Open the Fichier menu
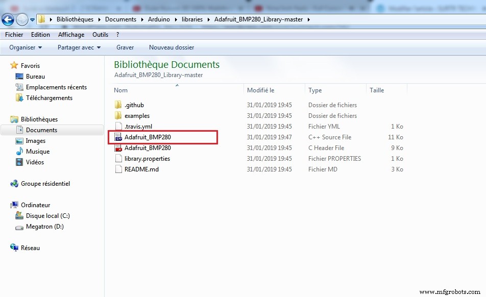This screenshot has height=297, width=486. pos(14,35)
